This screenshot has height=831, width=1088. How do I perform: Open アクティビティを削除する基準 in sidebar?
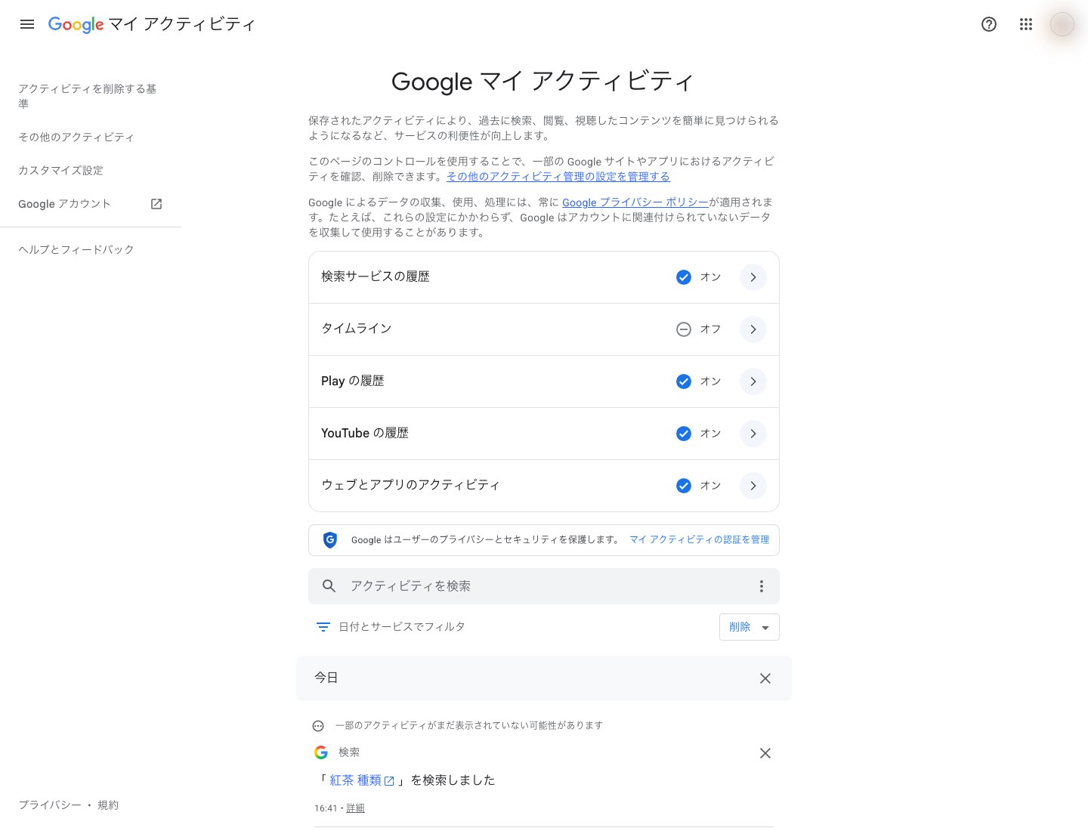(88, 96)
